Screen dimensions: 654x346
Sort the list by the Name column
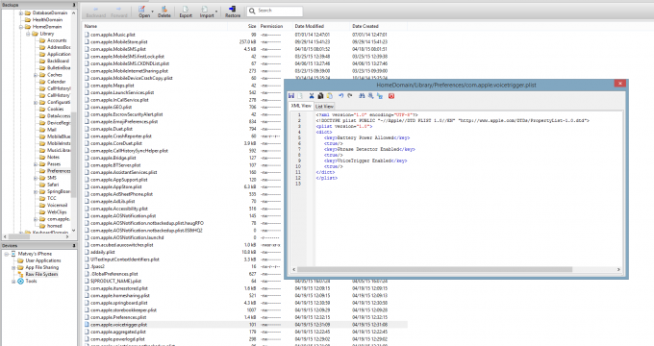click(x=155, y=26)
